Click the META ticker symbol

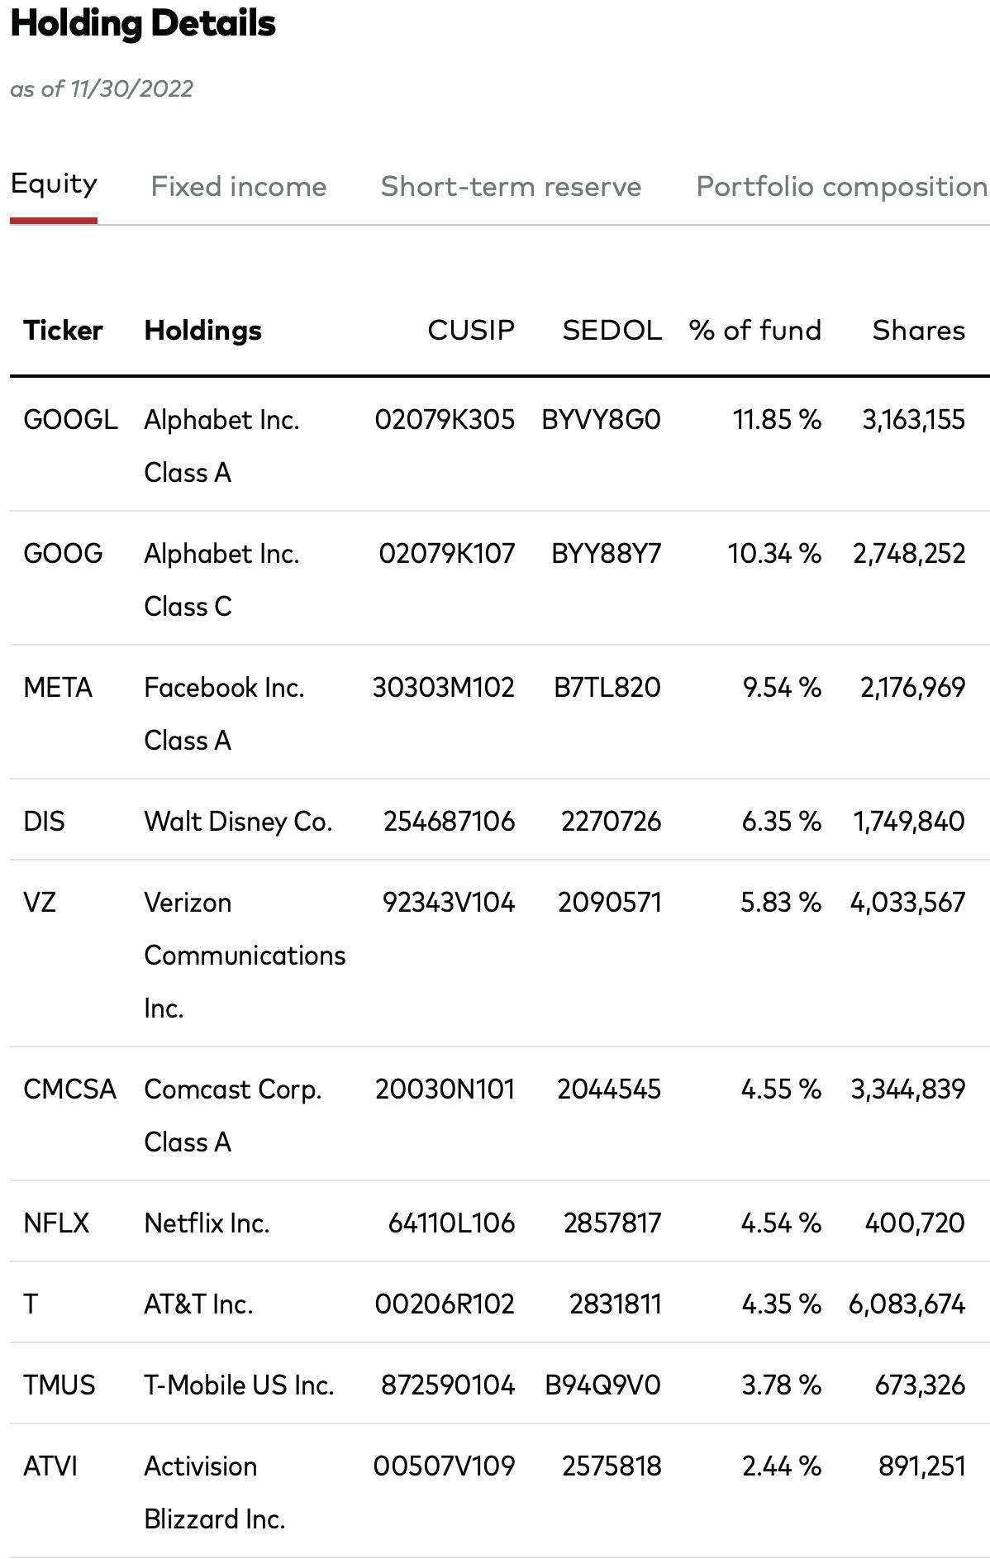(x=58, y=687)
